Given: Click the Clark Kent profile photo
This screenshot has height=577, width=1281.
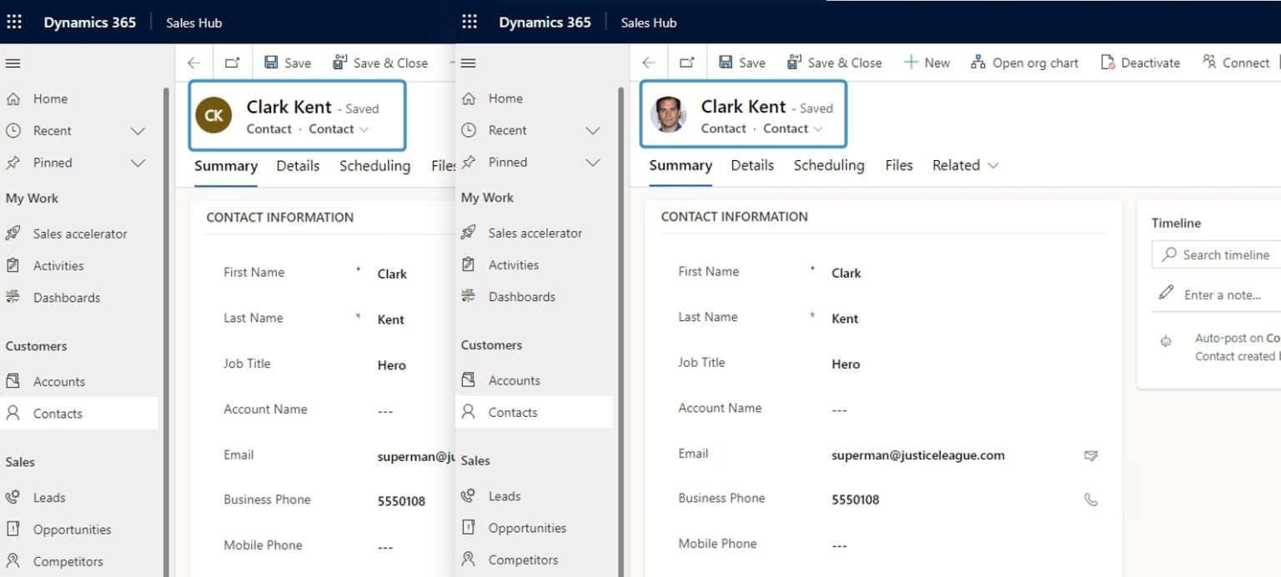Looking at the screenshot, I should [x=668, y=115].
